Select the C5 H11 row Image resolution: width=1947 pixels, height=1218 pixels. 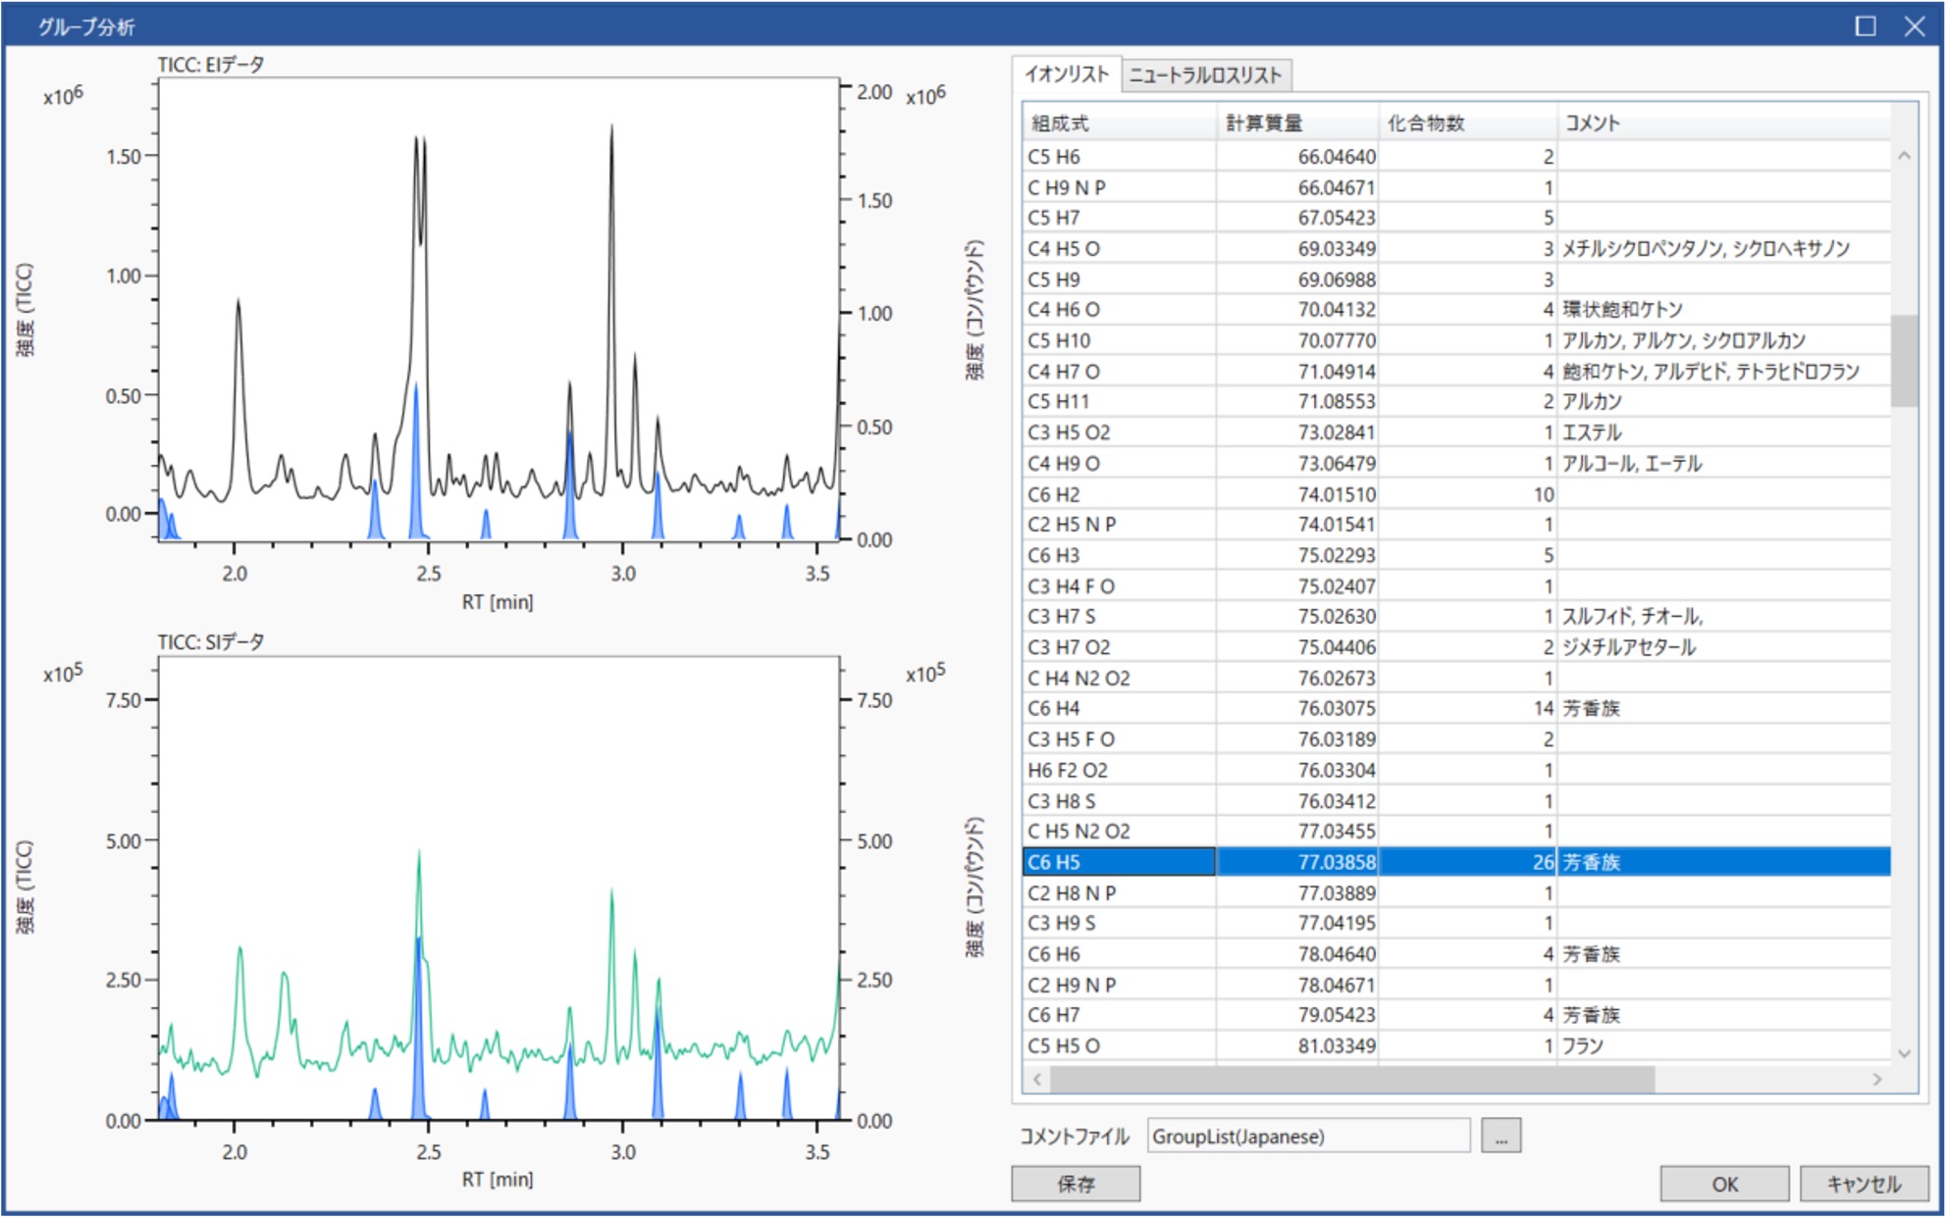[x=1456, y=402]
